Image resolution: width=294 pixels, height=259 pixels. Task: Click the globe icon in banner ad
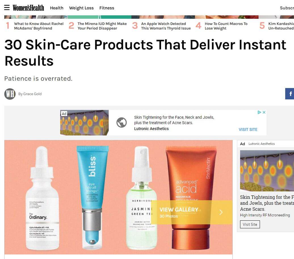click(x=121, y=123)
